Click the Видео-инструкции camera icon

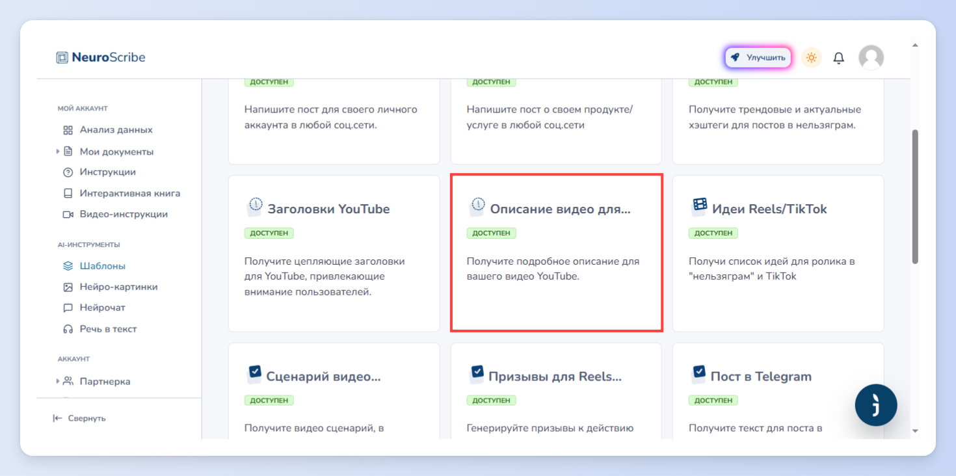(x=68, y=214)
